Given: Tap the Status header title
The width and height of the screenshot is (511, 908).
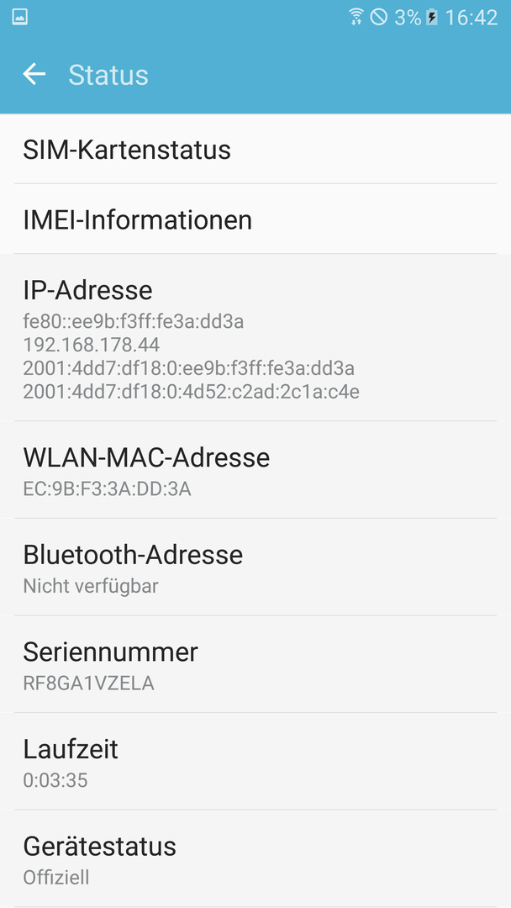Looking at the screenshot, I should (x=108, y=76).
